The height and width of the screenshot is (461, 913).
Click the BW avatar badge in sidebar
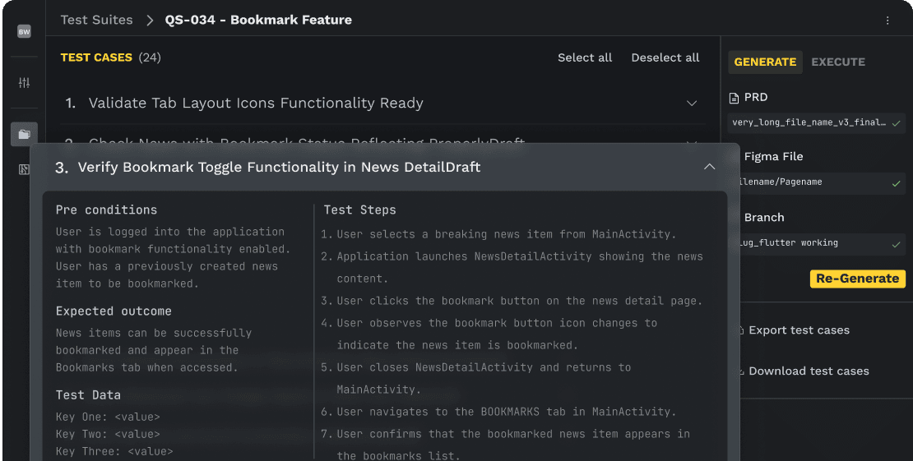24,32
